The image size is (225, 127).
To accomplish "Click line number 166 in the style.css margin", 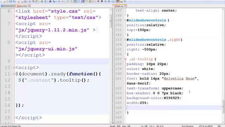I will (x=118, y=108).
